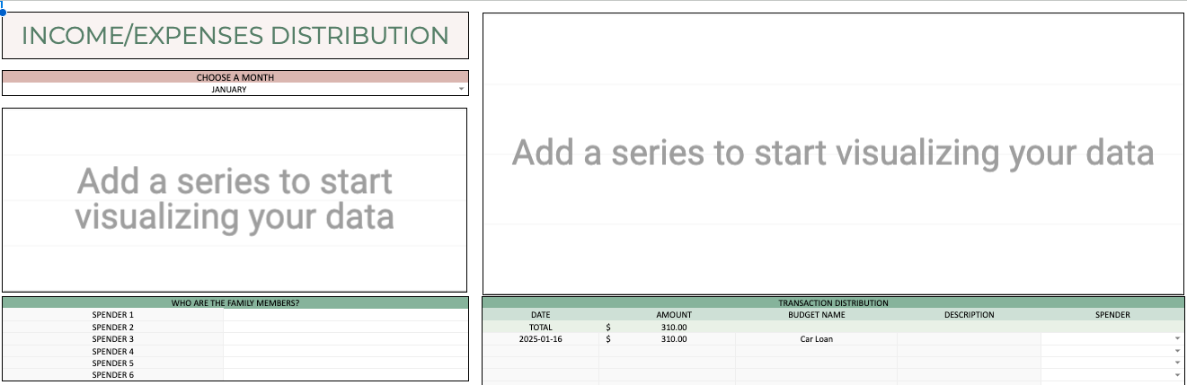This screenshot has width=1187, height=385.
Task: Select the 2025-01-16 date cell
Action: 541,339
